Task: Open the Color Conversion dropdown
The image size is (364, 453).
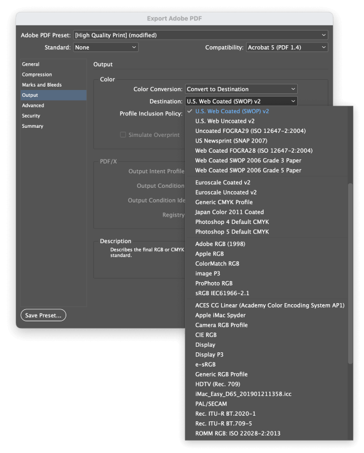Action: point(241,89)
